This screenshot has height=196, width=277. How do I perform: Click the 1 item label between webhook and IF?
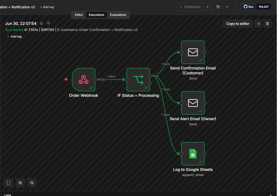point(111,76)
